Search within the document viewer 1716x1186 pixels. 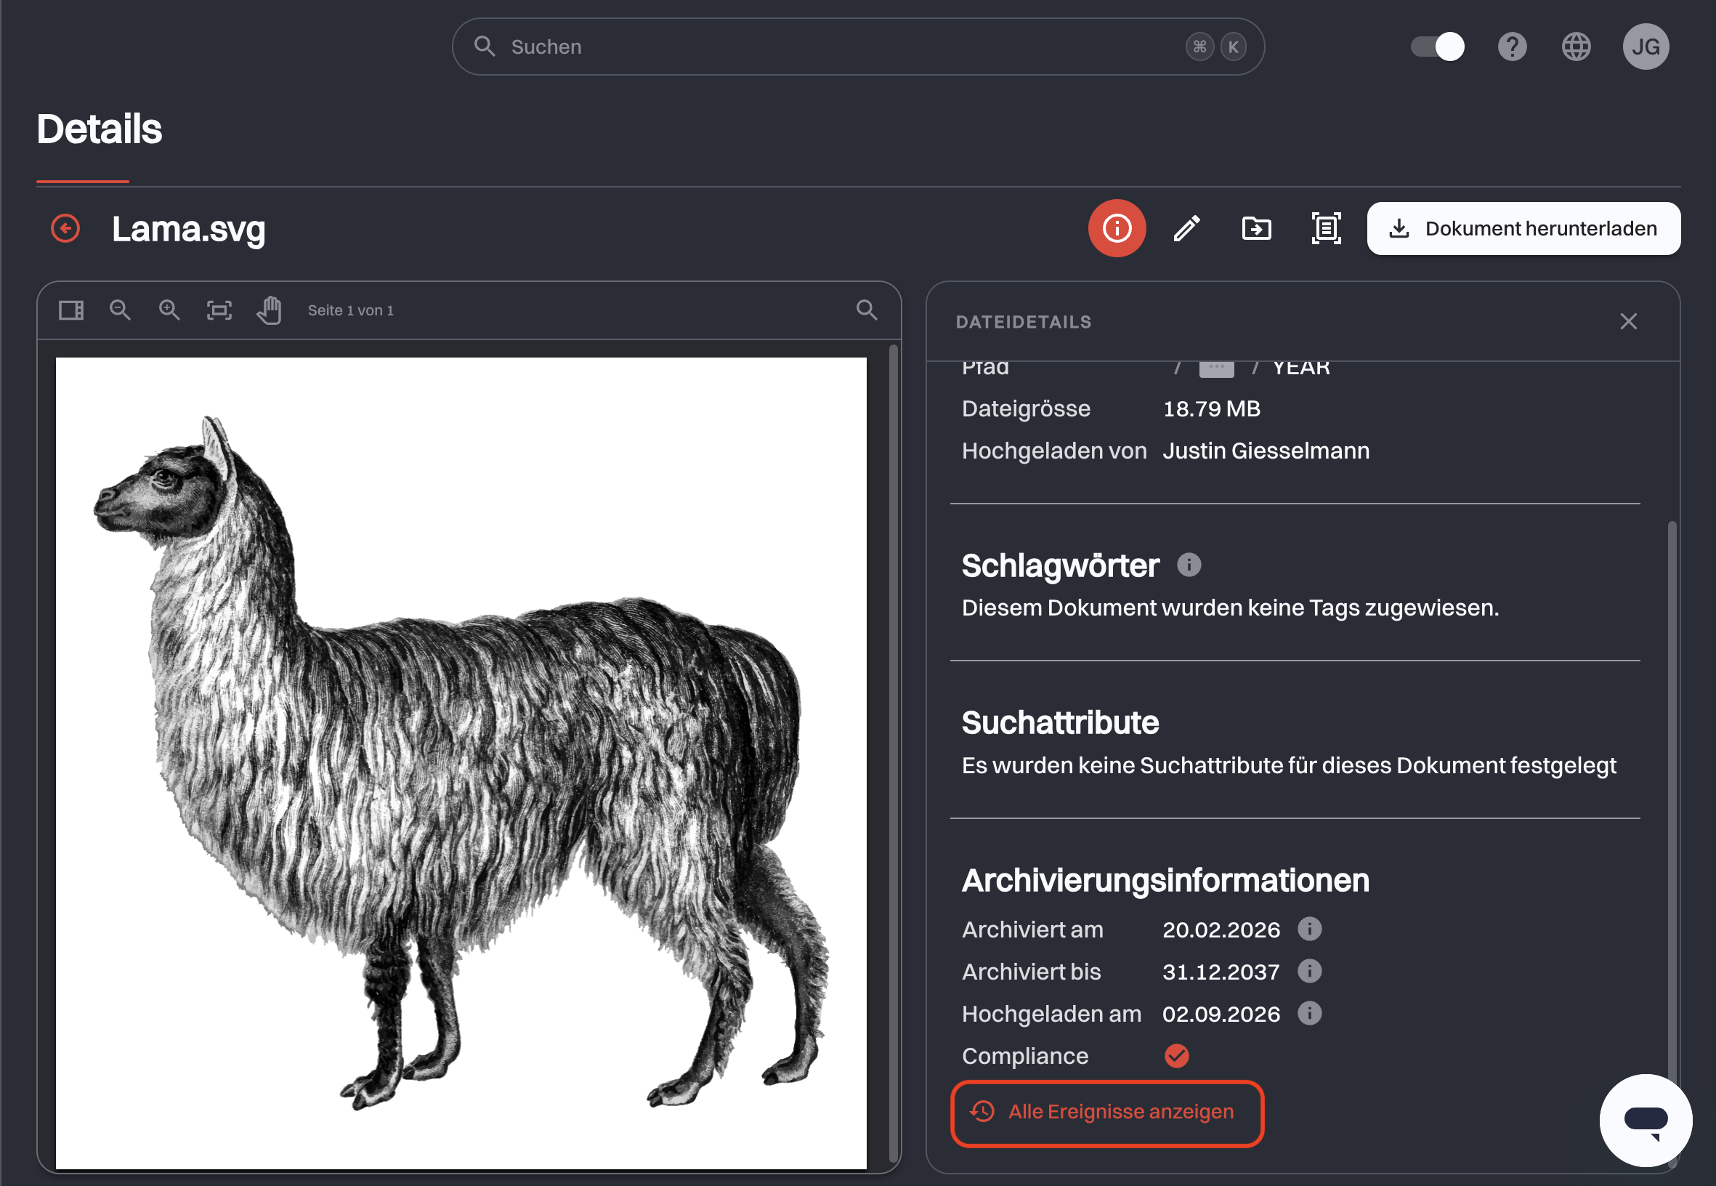coord(867,310)
